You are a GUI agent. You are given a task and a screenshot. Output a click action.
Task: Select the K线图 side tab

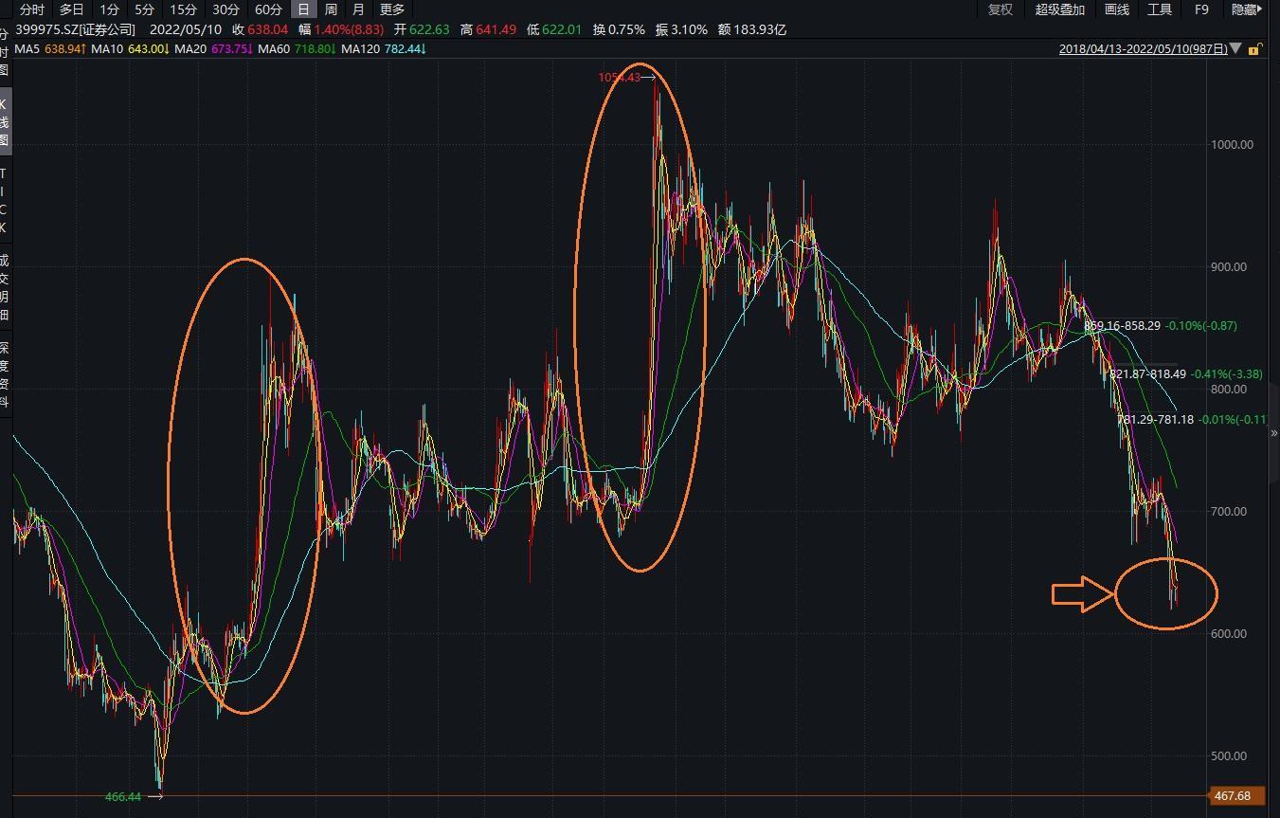pos(5,123)
